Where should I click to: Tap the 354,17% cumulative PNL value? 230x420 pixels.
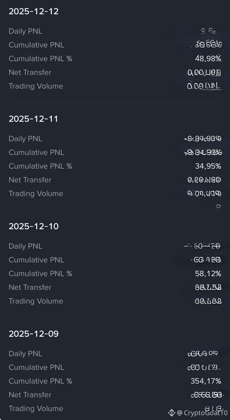click(206, 381)
